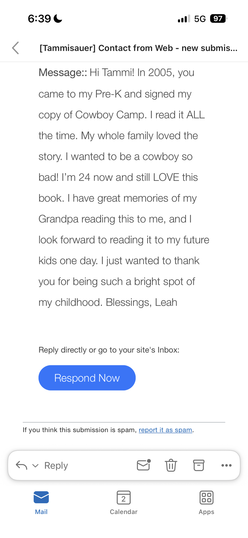Image resolution: width=248 pixels, height=538 pixels.
Task: Tap the reply arrow icon
Action: [x=22, y=465]
